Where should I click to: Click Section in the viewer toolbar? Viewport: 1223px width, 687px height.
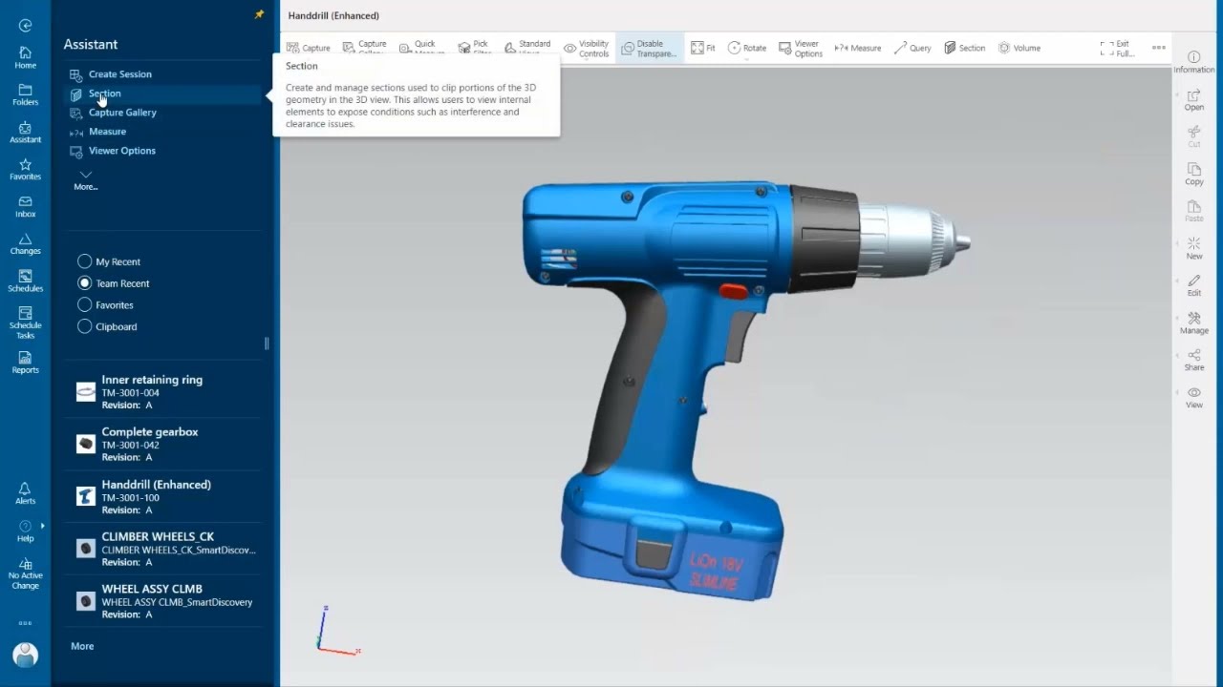point(965,48)
